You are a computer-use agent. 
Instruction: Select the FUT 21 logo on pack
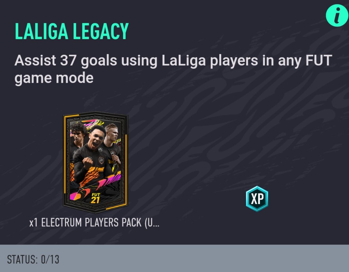(95, 198)
